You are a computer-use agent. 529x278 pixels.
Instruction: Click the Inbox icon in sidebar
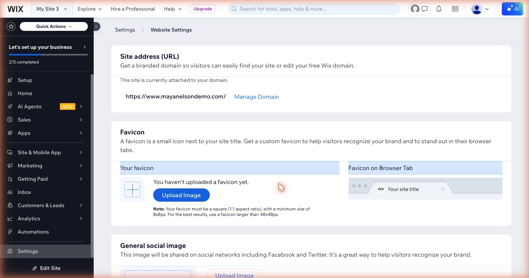point(10,192)
